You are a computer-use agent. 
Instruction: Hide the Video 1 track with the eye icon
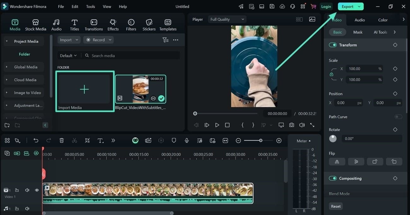tap(37, 190)
